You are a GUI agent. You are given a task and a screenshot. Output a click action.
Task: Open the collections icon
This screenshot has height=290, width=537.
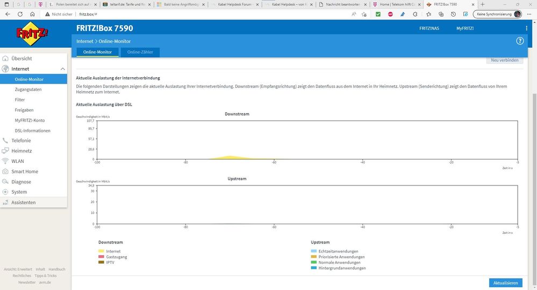coord(441,14)
